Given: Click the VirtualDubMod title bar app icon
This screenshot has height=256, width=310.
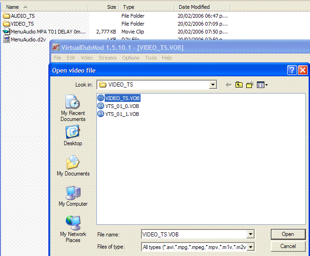Looking at the screenshot, I should click(56, 47).
